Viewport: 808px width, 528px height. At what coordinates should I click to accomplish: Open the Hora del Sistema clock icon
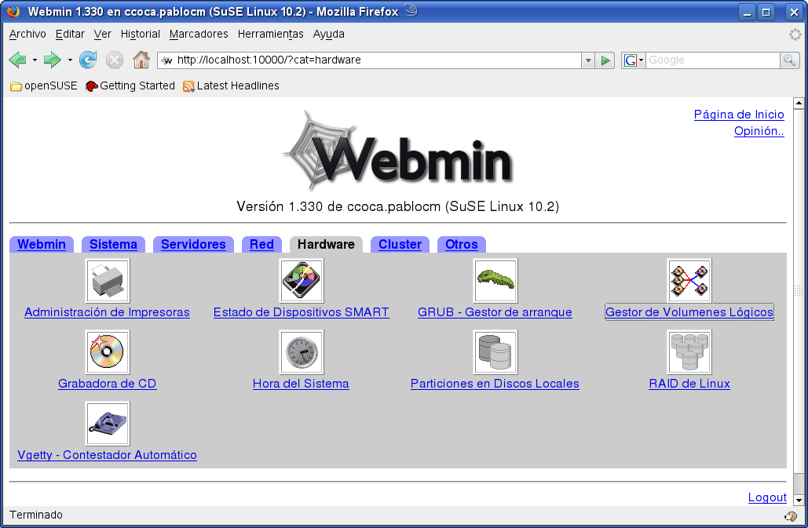pyautogui.click(x=301, y=351)
